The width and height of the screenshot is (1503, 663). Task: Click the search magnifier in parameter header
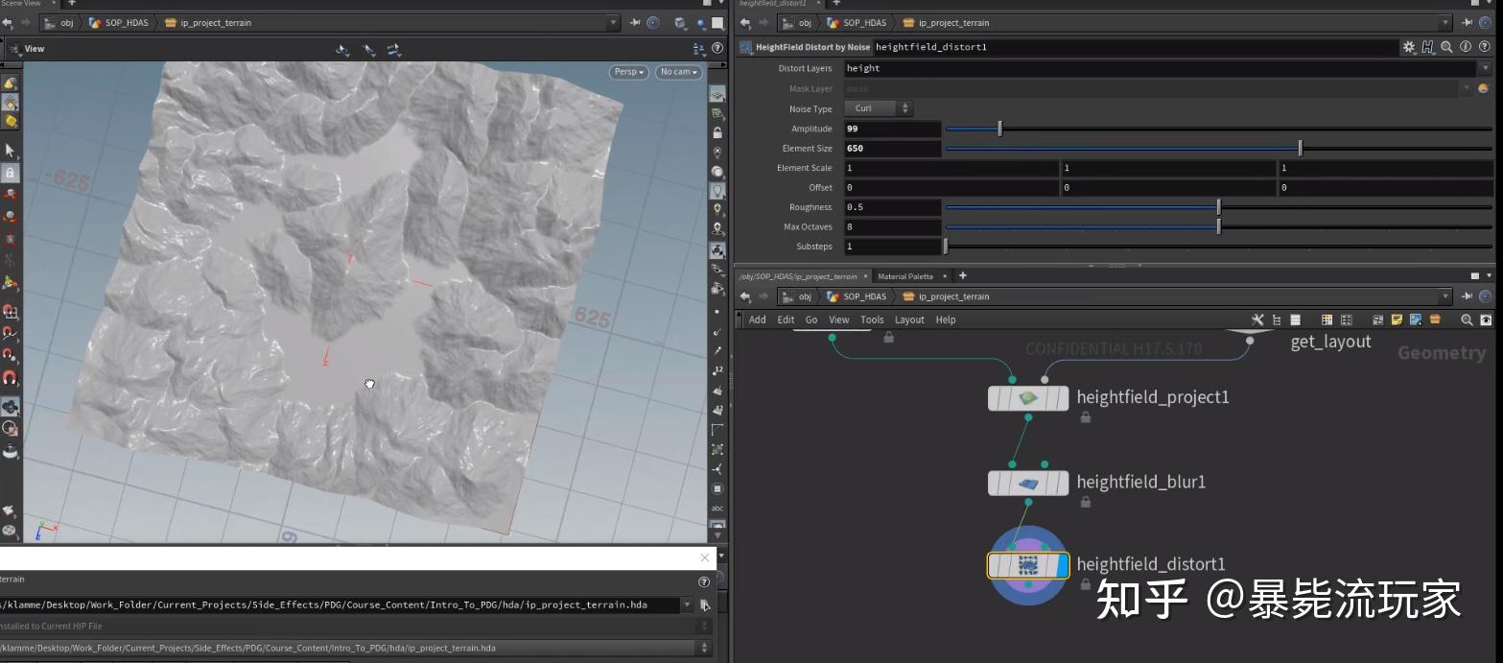(1446, 47)
